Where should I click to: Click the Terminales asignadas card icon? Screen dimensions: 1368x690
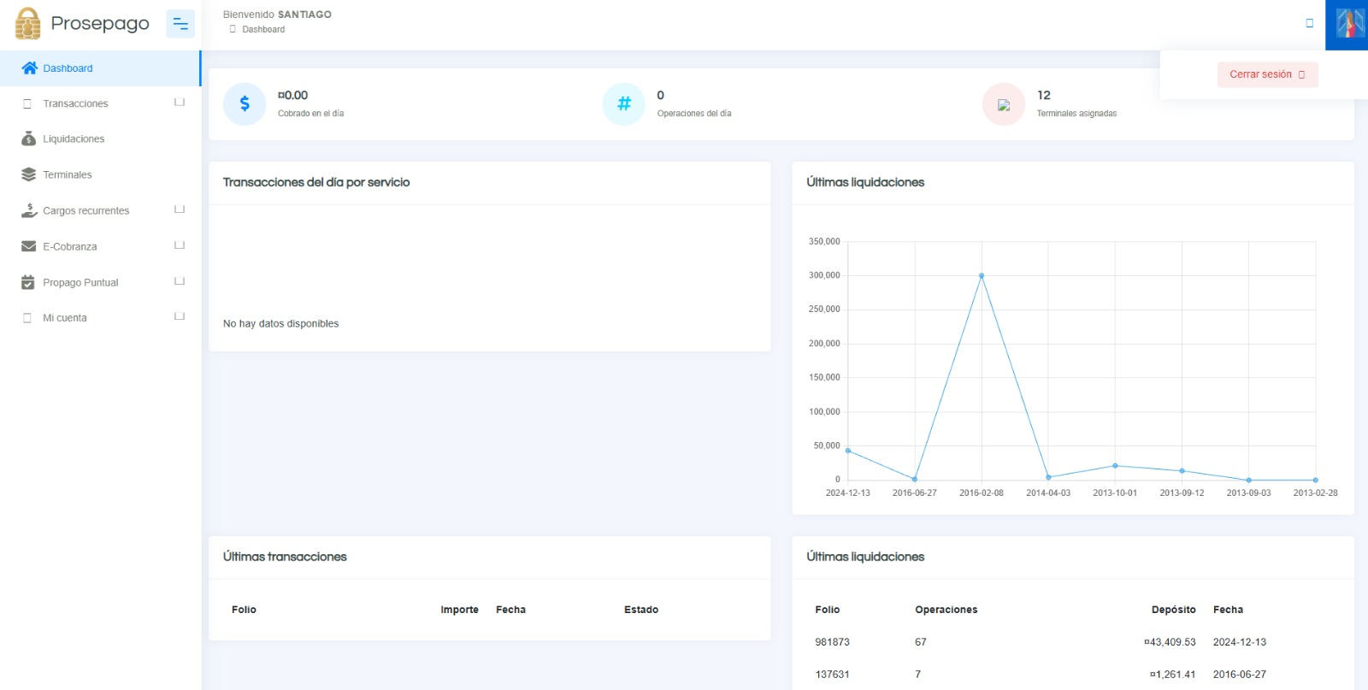coord(1004,104)
